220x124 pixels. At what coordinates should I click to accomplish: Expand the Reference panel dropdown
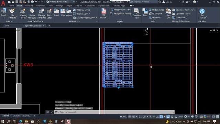74,21
